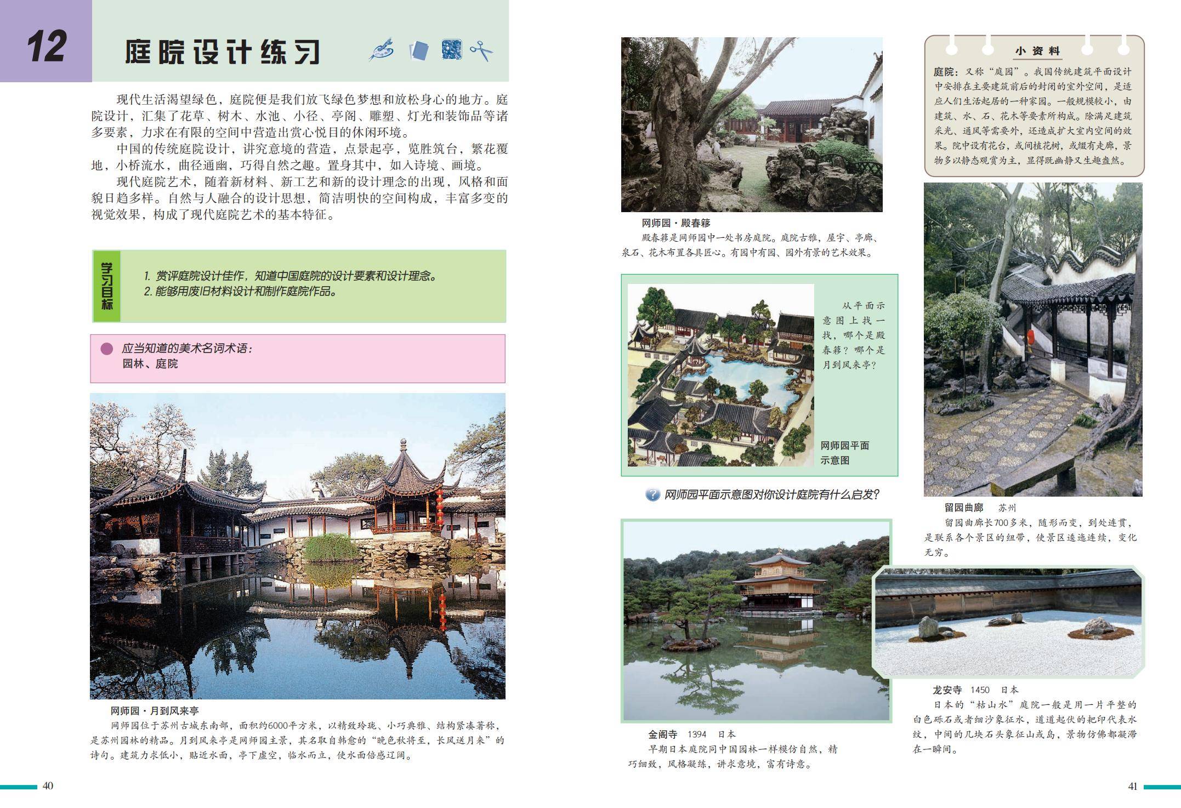Image resolution: width=1181 pixels, height=808 pixels.
Task: Open the 月到风来亭 pond pavilion photo
Action: coord(297,545)
